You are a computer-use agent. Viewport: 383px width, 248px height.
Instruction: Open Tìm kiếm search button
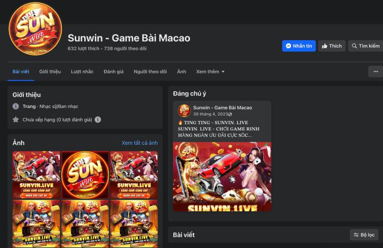[x=365, y=46]
